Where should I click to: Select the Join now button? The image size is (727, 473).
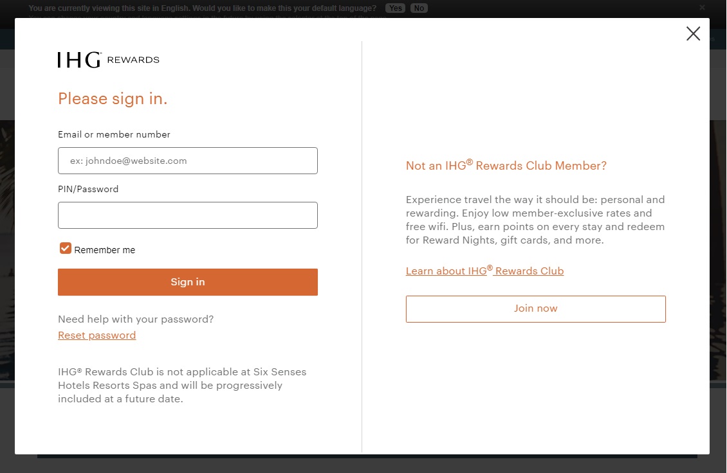tap(535, 308)
